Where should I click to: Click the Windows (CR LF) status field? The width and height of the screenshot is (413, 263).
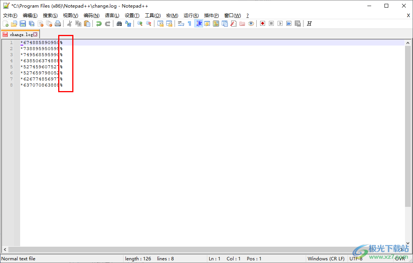point(326,259)
